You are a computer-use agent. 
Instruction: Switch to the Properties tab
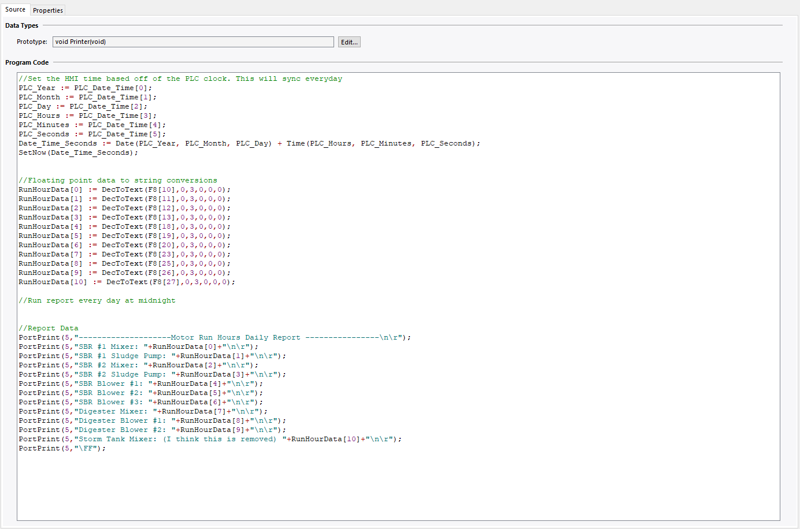[x=47, y=10]
